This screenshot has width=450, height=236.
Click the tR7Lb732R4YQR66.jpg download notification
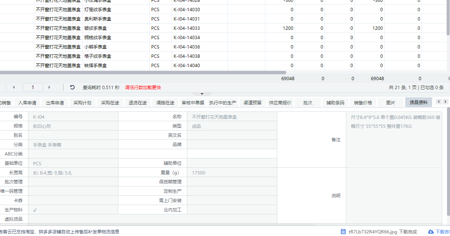[378, 232]
